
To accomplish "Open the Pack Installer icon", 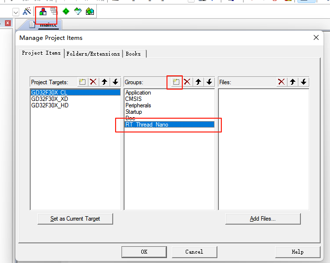I will [90, 11].
